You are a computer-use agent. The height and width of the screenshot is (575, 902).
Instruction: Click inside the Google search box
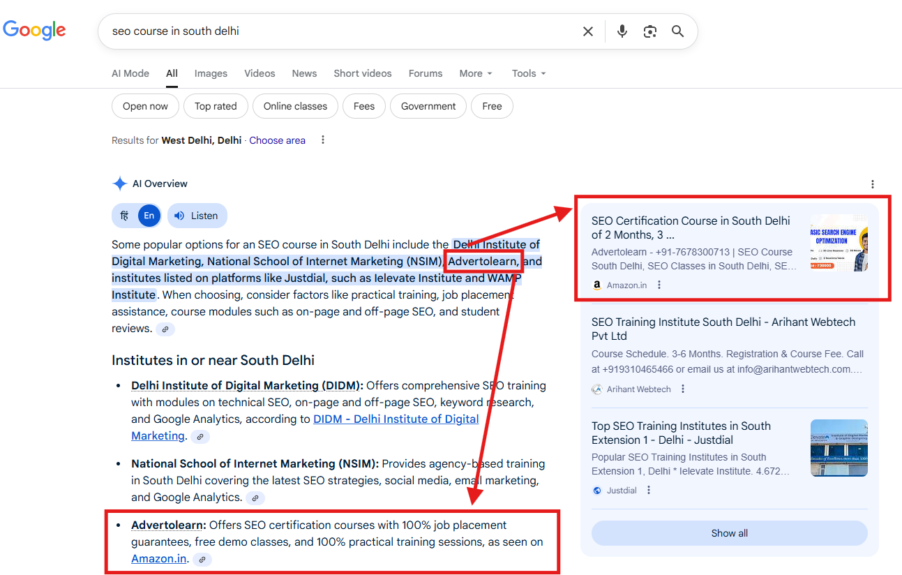tap(335, 31)
